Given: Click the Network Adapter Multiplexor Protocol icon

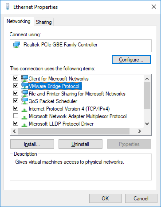Looking at the screenshot, I should pos(24,117).
